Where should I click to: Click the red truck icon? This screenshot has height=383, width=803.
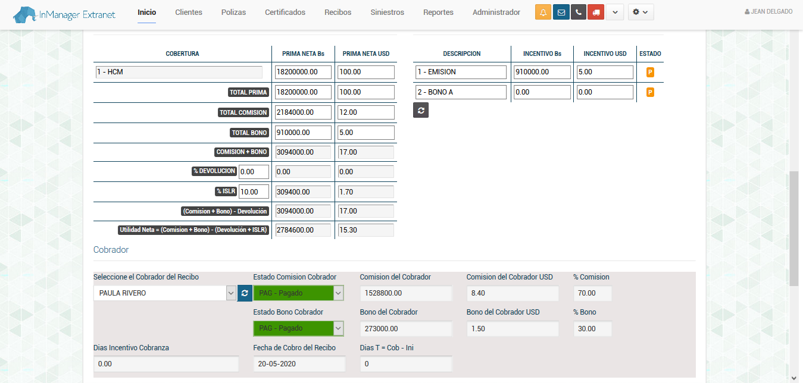click(596, 12)
